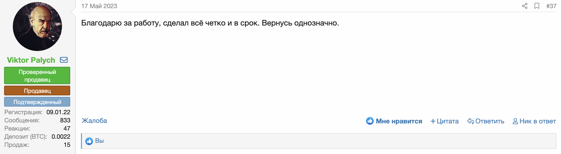Click the user icon beside Ник в ответ

[x=515, y=121]
